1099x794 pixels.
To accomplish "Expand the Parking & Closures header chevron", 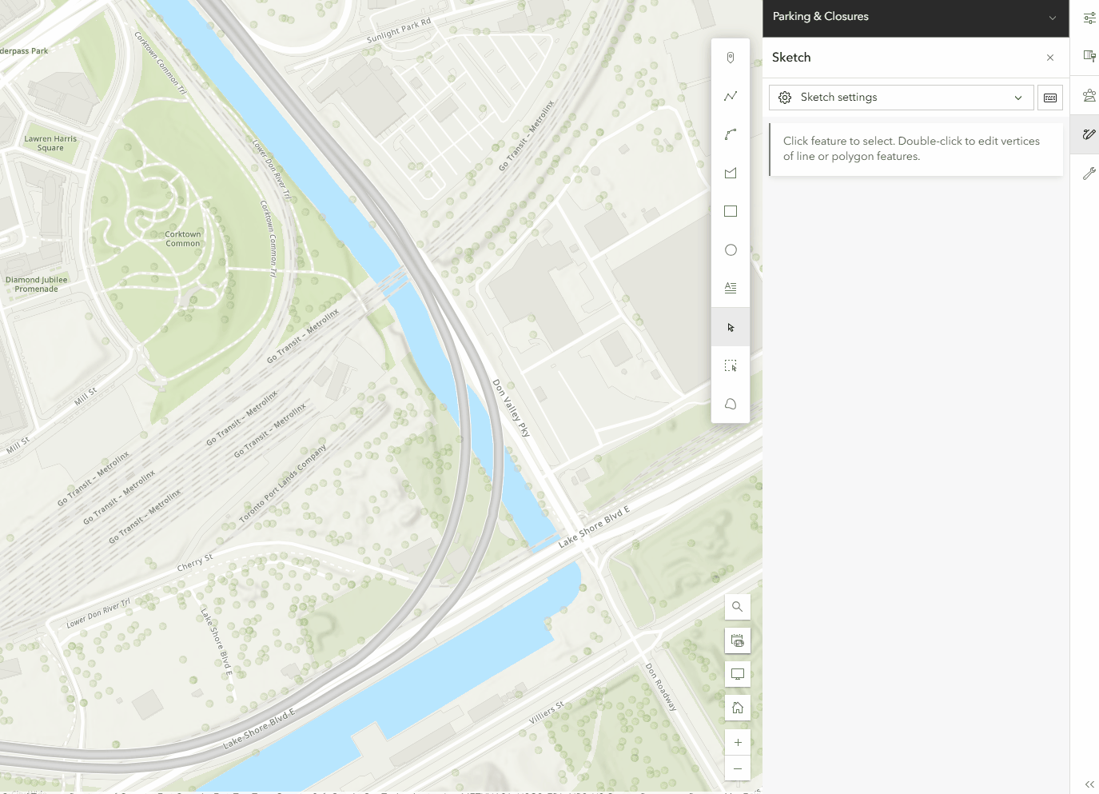I will 1053,16.
